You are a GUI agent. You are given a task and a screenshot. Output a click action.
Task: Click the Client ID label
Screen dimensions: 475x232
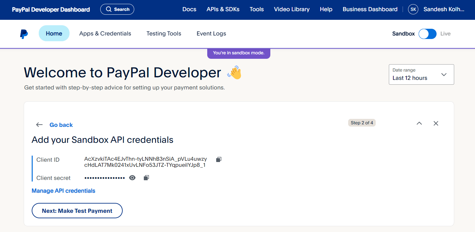[x=48, y=160]
